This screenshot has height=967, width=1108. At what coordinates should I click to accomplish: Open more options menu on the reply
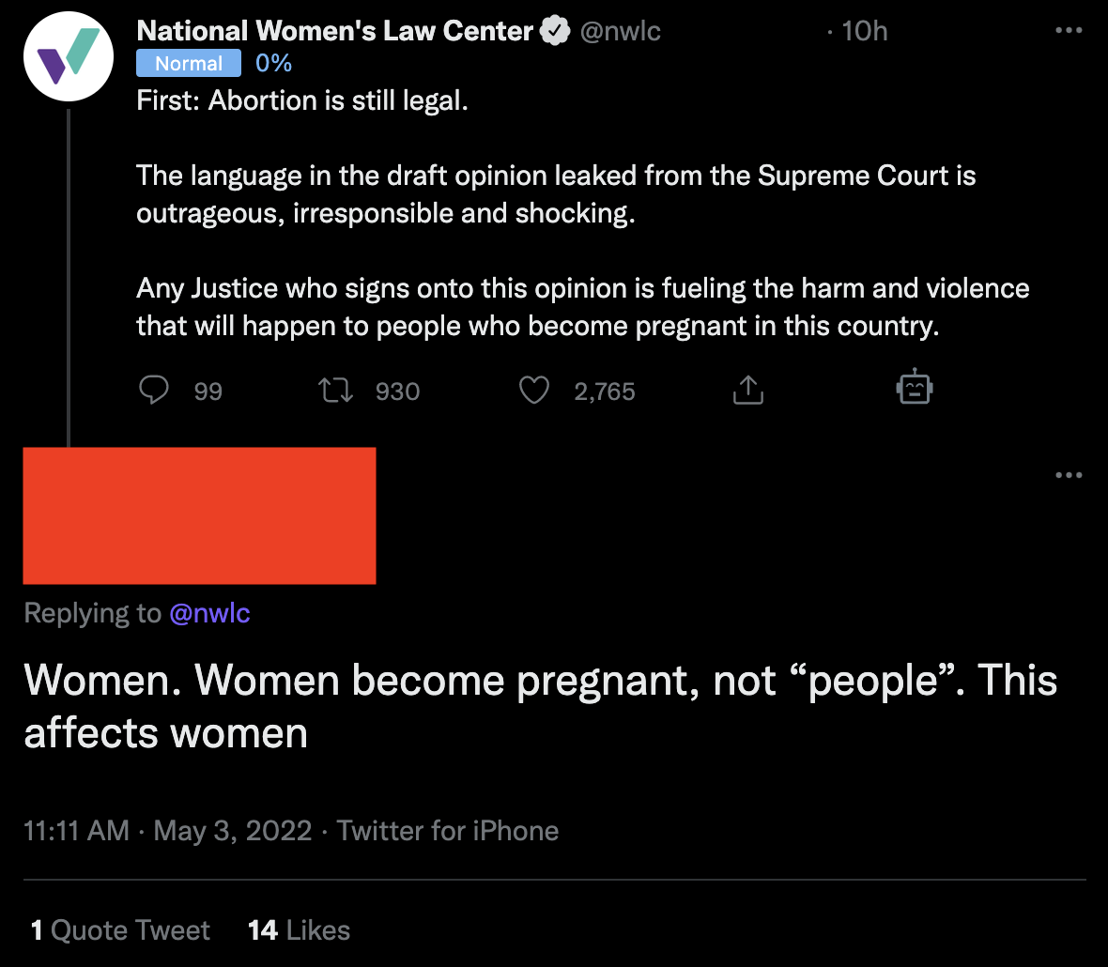[1069, 475]
